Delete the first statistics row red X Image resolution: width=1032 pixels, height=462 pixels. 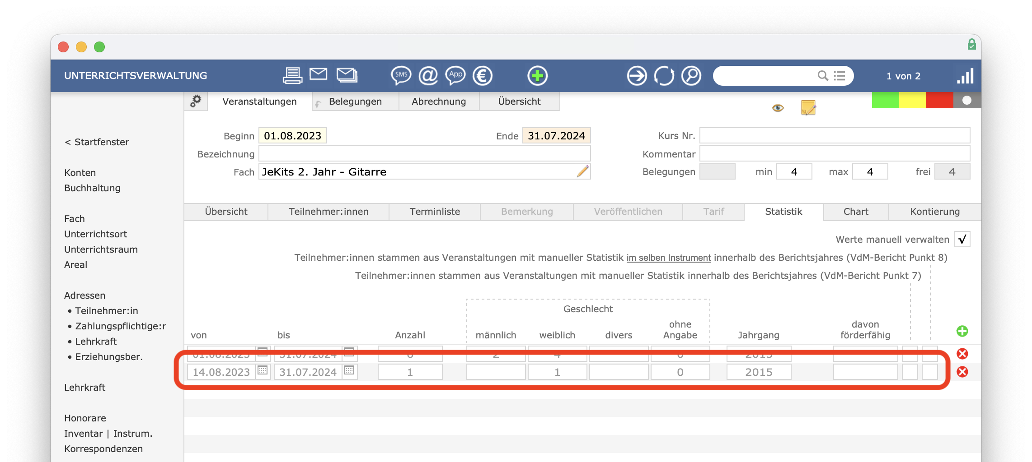(962, 354)
